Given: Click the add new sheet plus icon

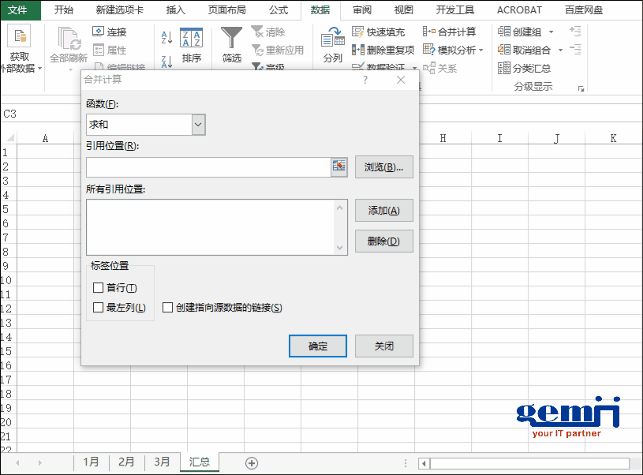Looking at the screenshot, I should (x=252, y=463).
